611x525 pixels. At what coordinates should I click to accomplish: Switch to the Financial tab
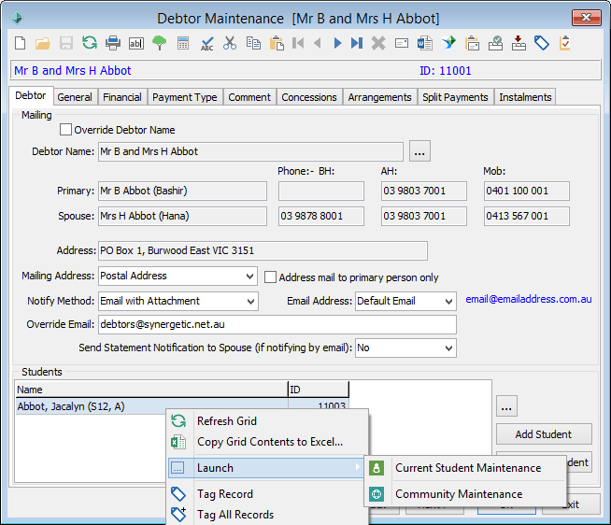(122, 97)
